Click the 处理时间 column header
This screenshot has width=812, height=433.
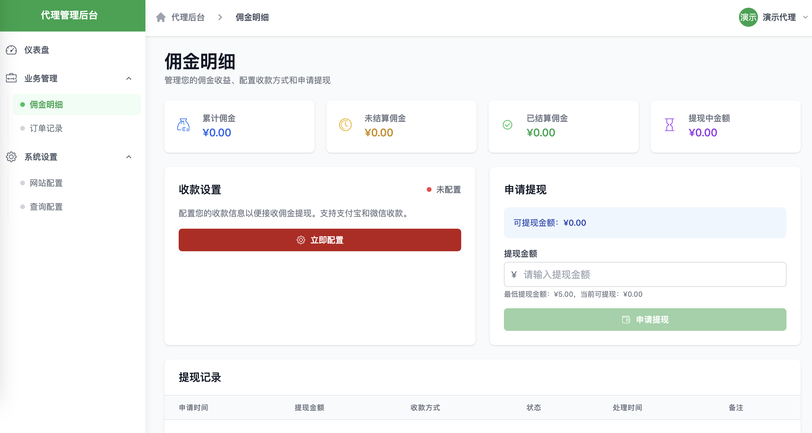point(627,407)
